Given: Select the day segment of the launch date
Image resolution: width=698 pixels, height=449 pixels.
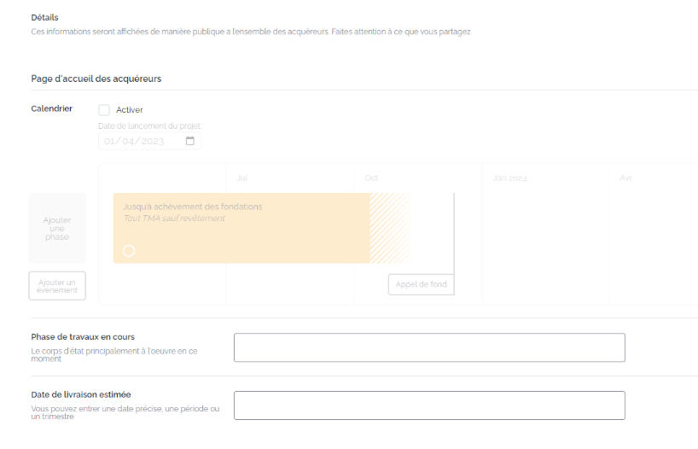Looking at the screenshot, I should tap(110, 142).
